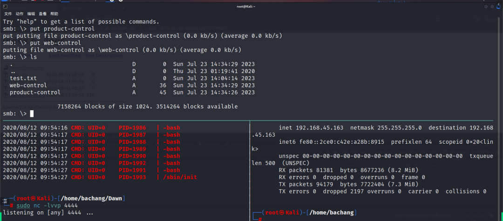Click the "sudo nc -lvvp 4444" command
Viewport: 503px width, 221px height.
pyautogui.click(x=47, y=206)
